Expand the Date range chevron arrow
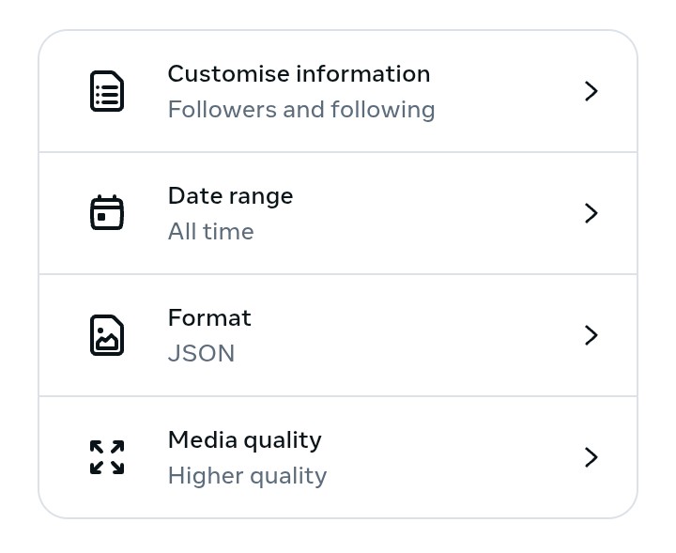The image size is (676, 553). [591, 213]
